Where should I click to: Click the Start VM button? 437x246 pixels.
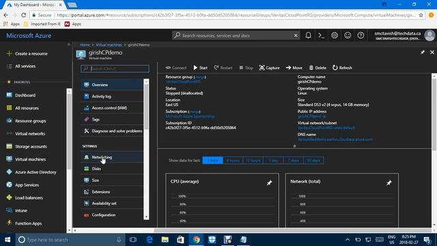click(200, 68)
